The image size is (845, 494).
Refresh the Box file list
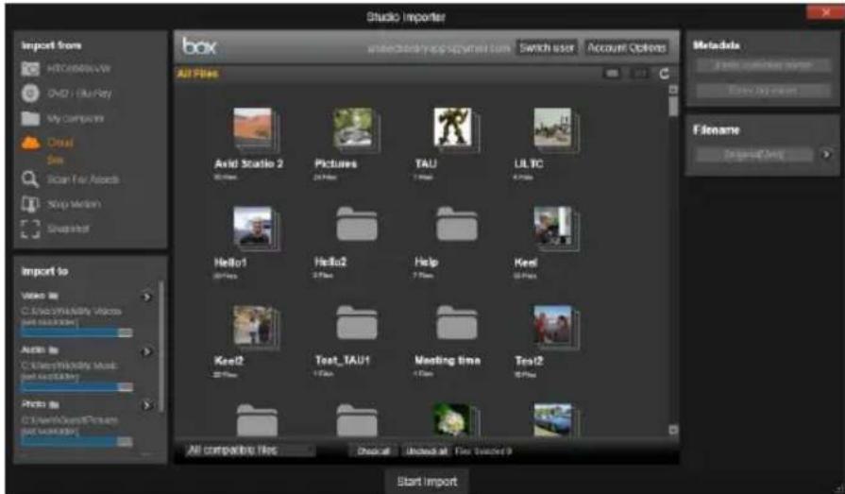coord(665,74)
